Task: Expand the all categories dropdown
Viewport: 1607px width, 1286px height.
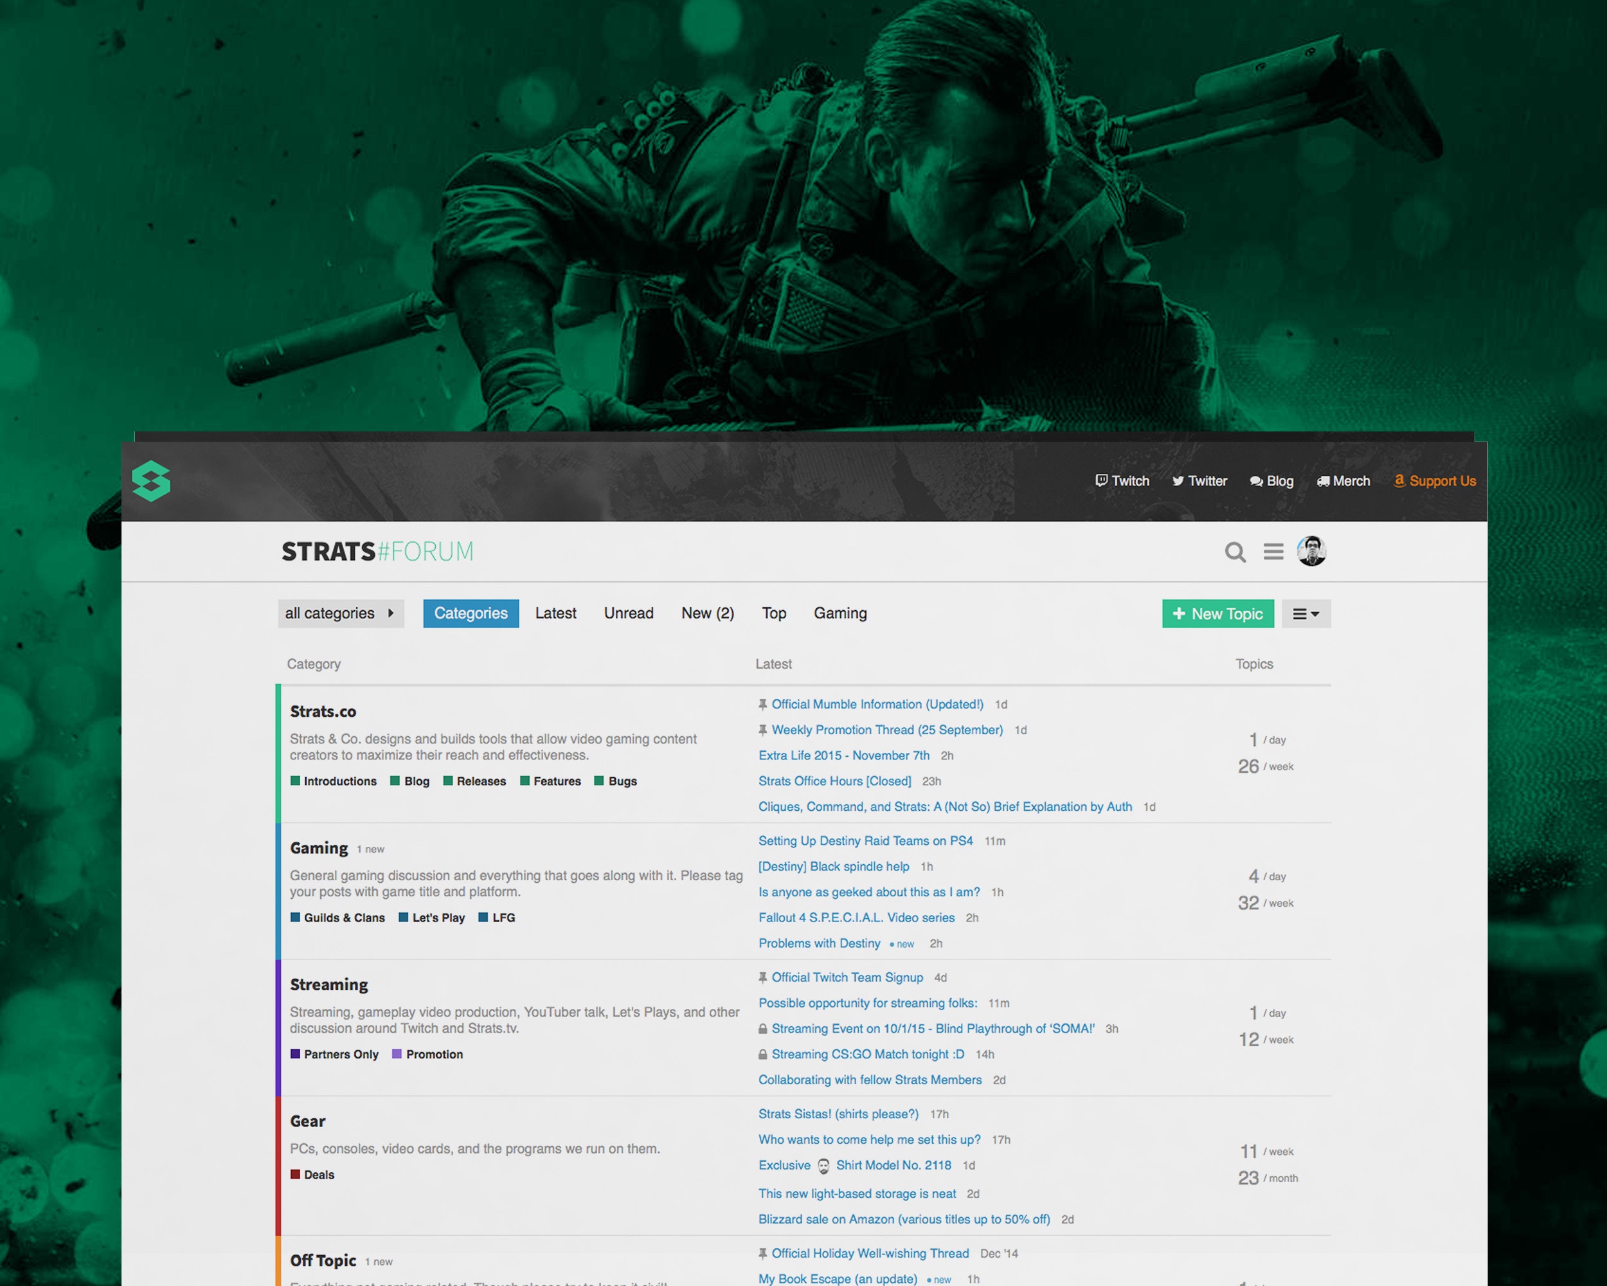Action: (341, 613)
